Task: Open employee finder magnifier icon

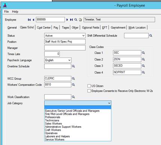Action: (76, 19)
